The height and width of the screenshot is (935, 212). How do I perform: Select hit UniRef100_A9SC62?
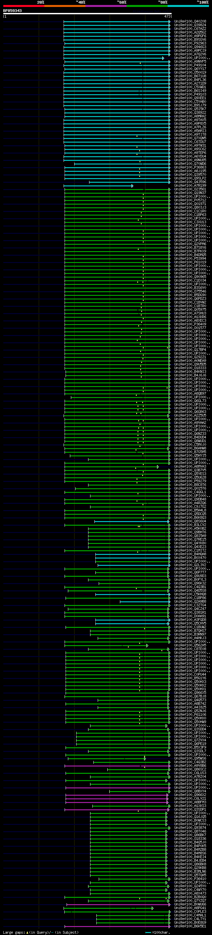tap(190, 149)
